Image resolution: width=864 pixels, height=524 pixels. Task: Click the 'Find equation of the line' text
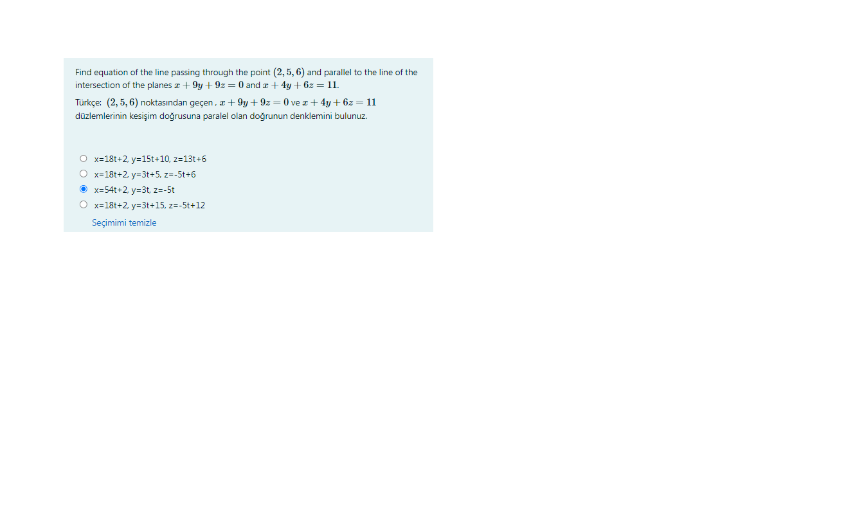tap(122, 73)
